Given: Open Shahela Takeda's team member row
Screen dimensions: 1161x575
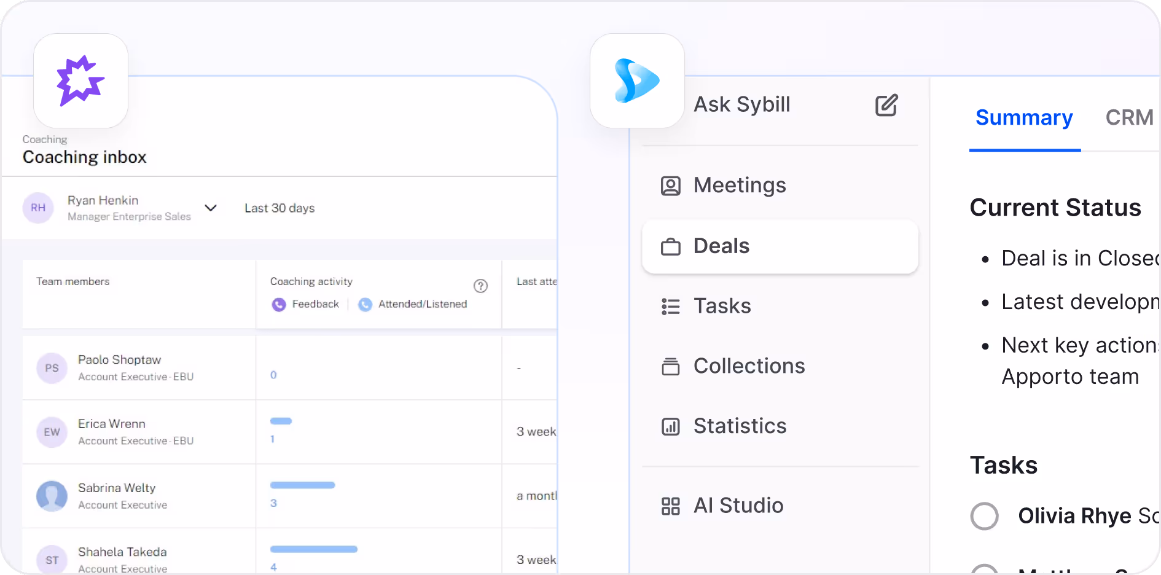Looking at the screenshot, I should 290,552.
